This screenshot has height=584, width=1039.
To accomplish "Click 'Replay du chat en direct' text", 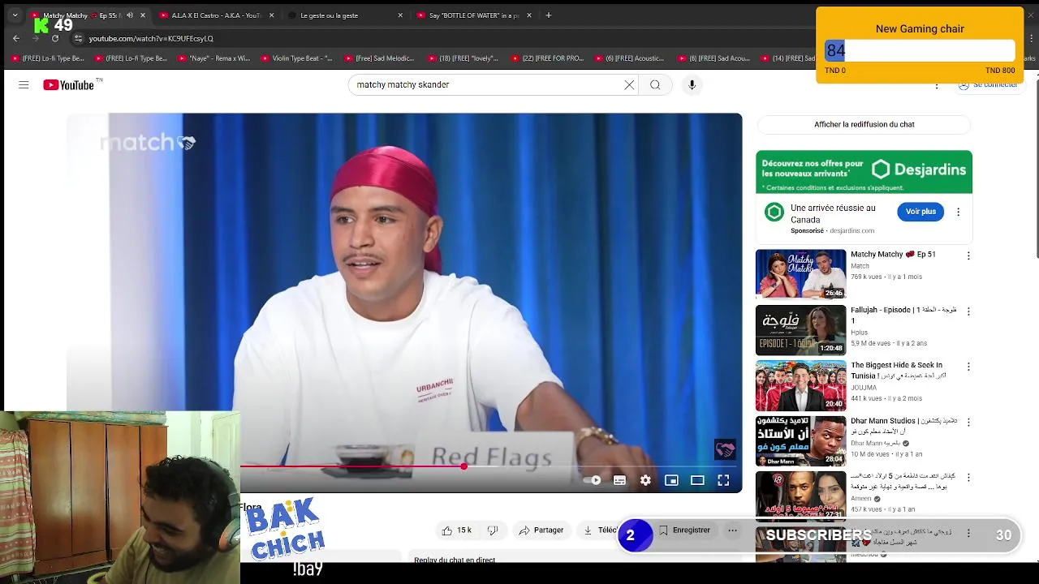I will [455, 560].
